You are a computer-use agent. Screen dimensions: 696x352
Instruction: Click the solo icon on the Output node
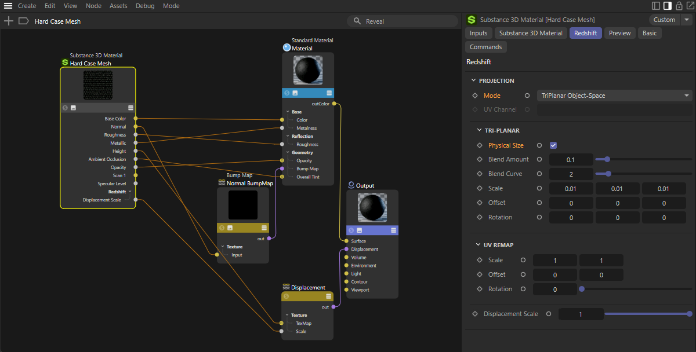(351, 230)
